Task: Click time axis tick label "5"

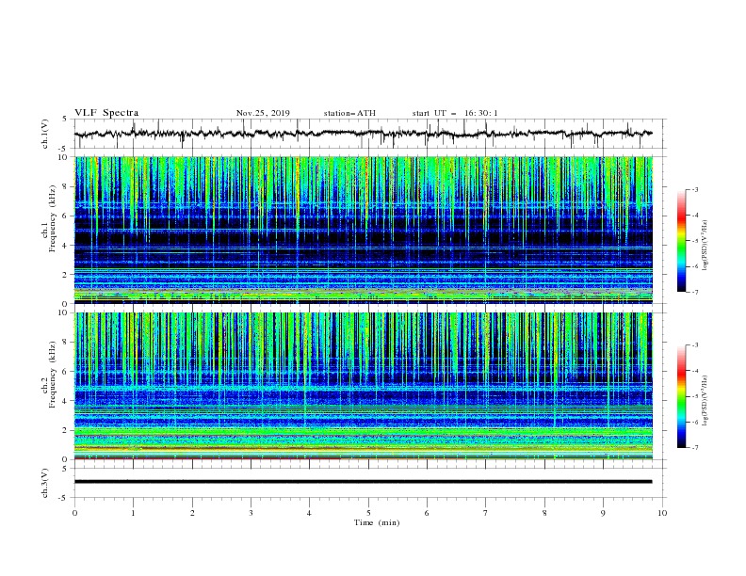Action: [368, 513]
